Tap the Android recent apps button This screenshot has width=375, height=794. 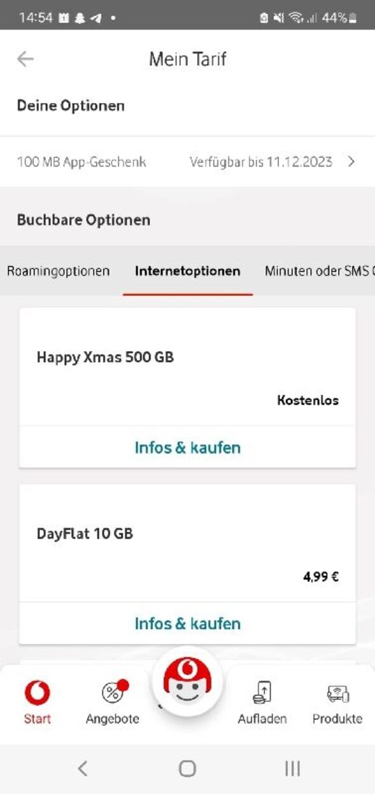tap(292, 769)
